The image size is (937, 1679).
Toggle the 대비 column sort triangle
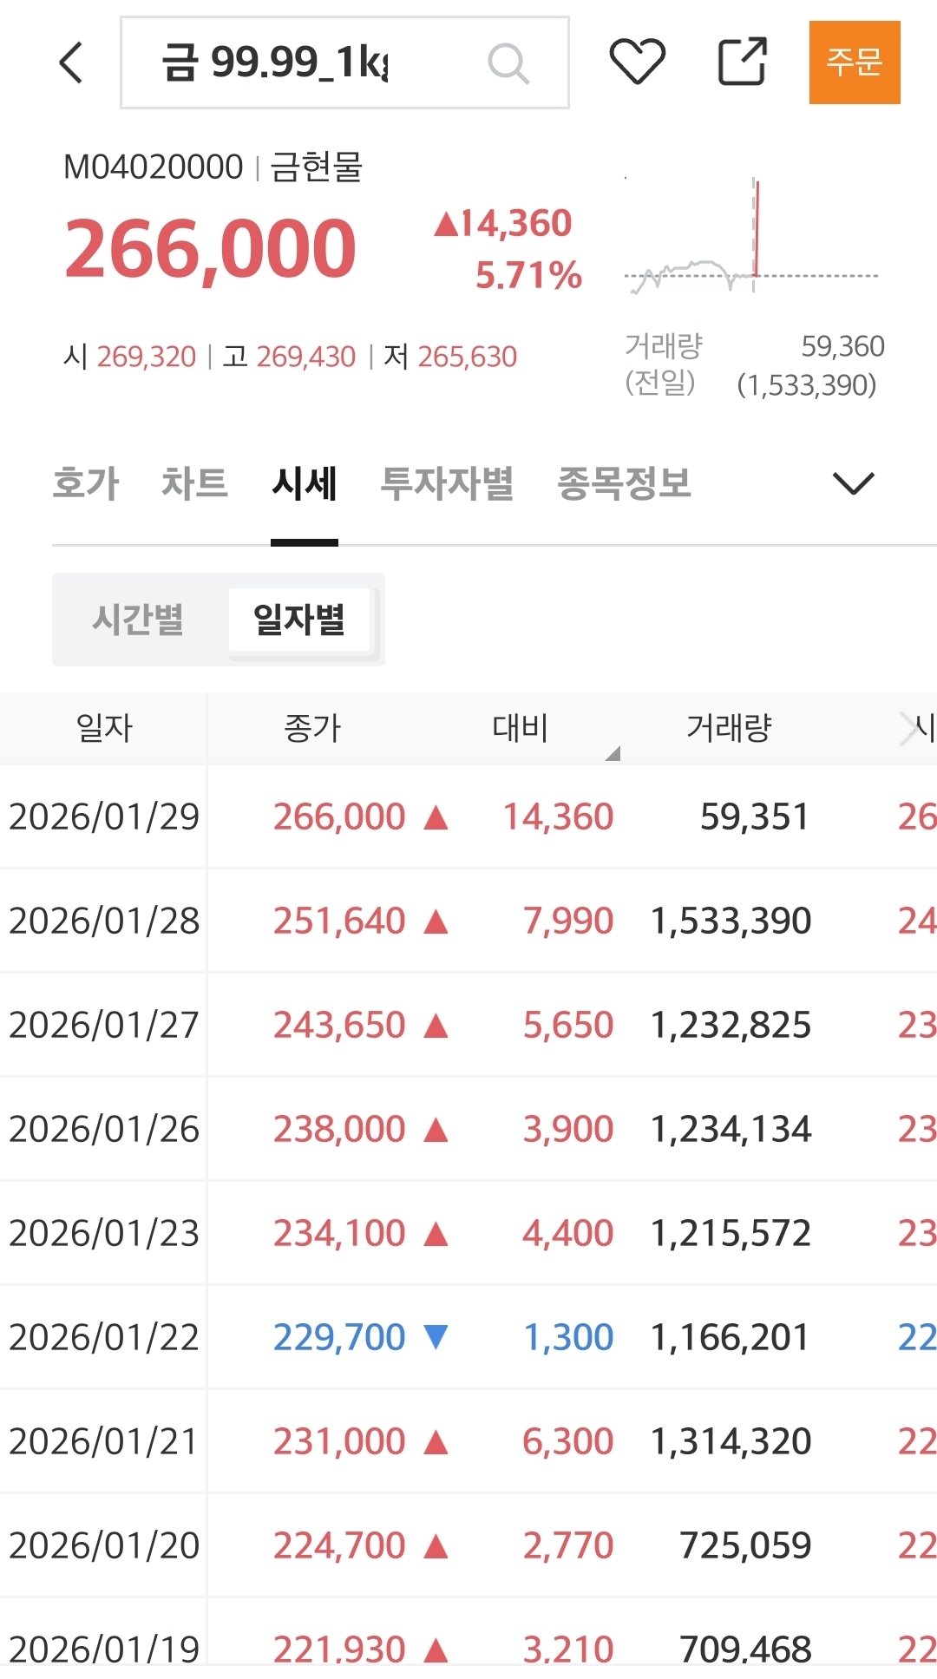click(613, 753)
